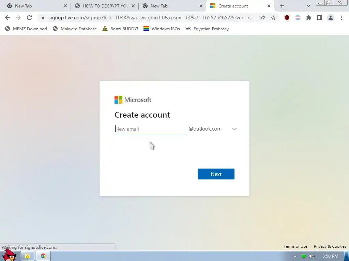Toggle the browser side panel icon
This screenshot has height=261, width=349.
[320, 18]
